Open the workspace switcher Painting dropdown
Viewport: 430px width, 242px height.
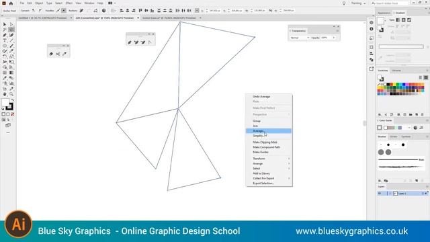tap(358, 3)
